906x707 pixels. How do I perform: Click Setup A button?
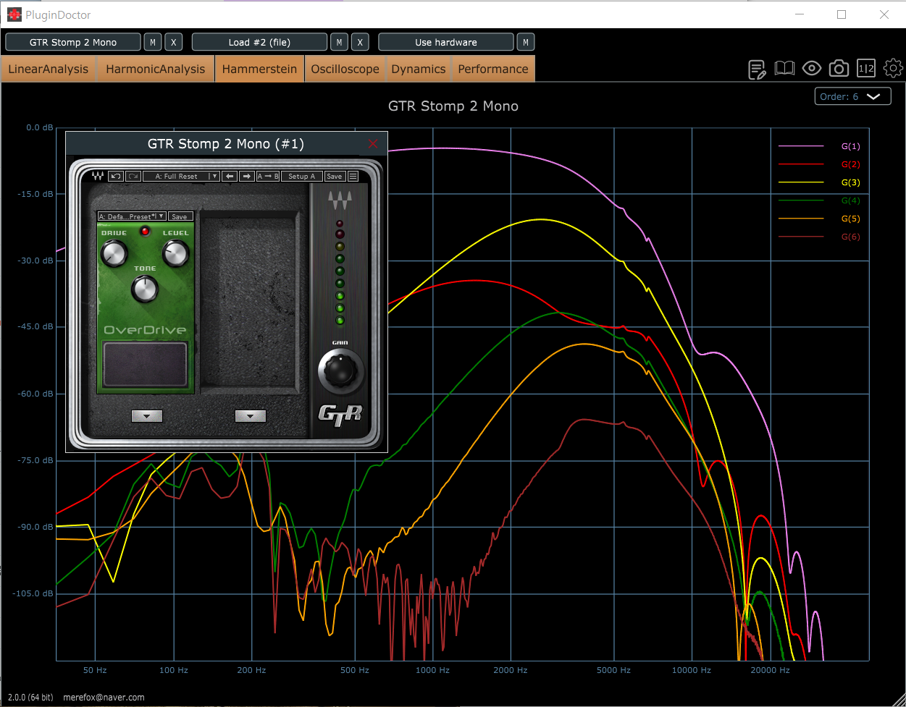pyautogui.click(x=302, y=176)
